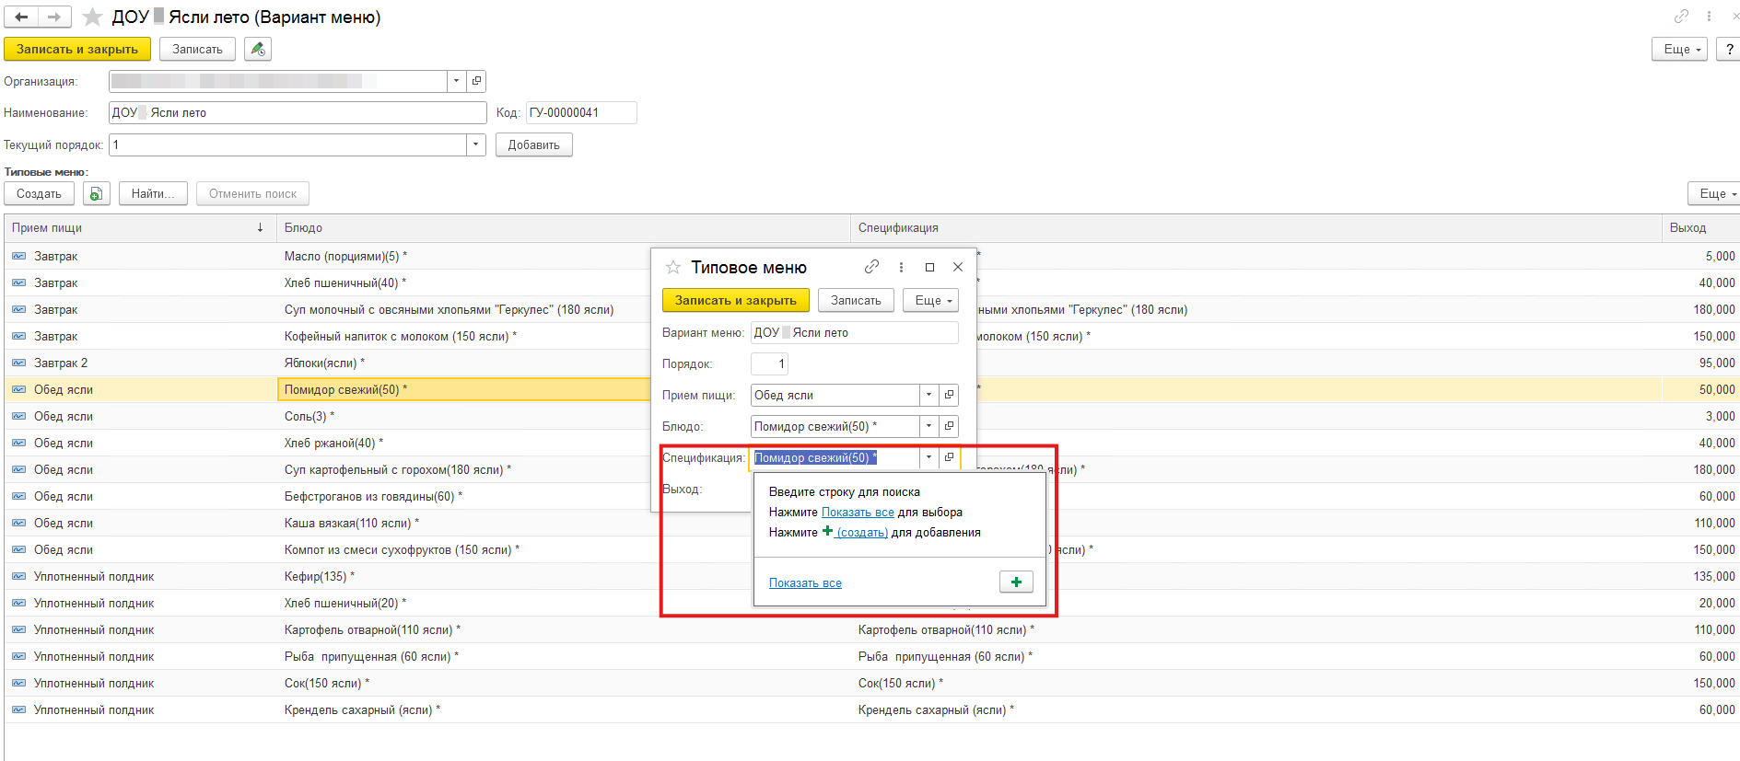Image resolution: width=1740 pixels, height=761 pixels.
Task: Click the Наименование input field
Action: [298, 112]
